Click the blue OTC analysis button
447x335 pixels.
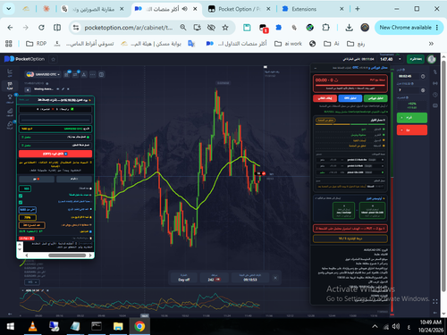coord(350,98)
